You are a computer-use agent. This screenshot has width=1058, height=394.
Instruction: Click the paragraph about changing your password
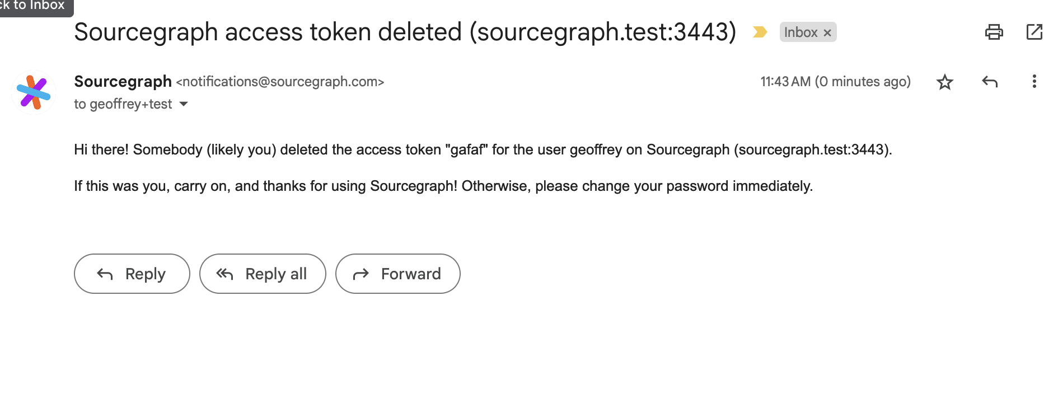pyautogui.click(x=443, y=186)
